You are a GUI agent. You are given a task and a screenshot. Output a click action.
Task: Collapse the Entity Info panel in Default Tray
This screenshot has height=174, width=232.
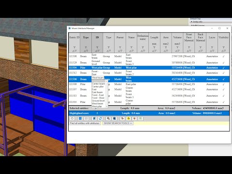(192, 22)
